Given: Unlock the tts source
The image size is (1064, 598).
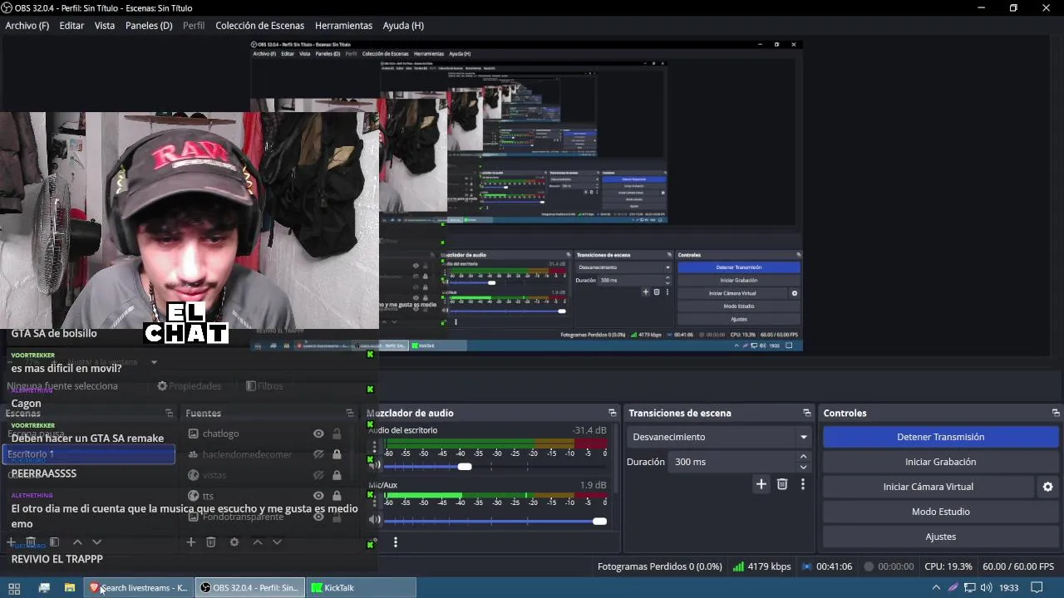Looking at the screenshot, I should (337, 496).
